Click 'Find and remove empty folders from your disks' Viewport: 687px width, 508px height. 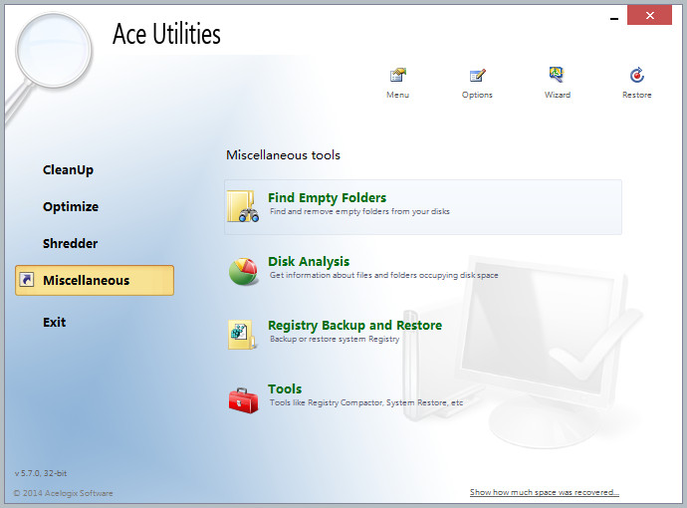click(359, 211)
